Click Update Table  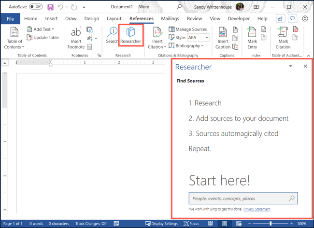pos(43,37)
